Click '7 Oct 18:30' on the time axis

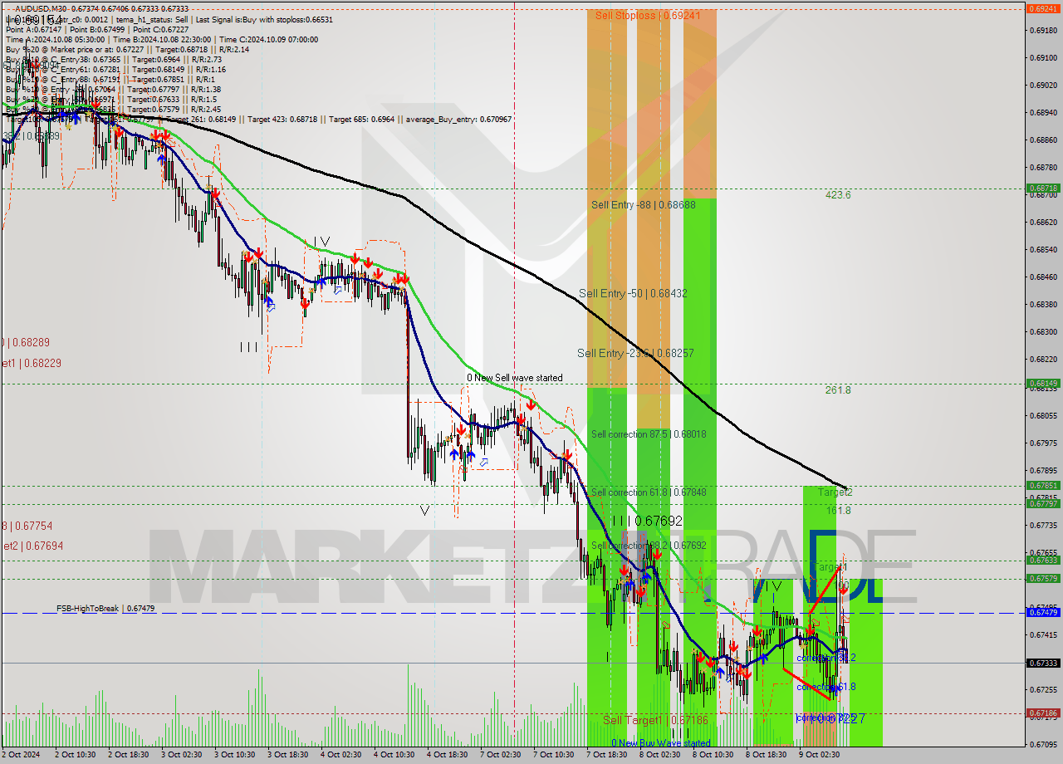click(606, 756)
